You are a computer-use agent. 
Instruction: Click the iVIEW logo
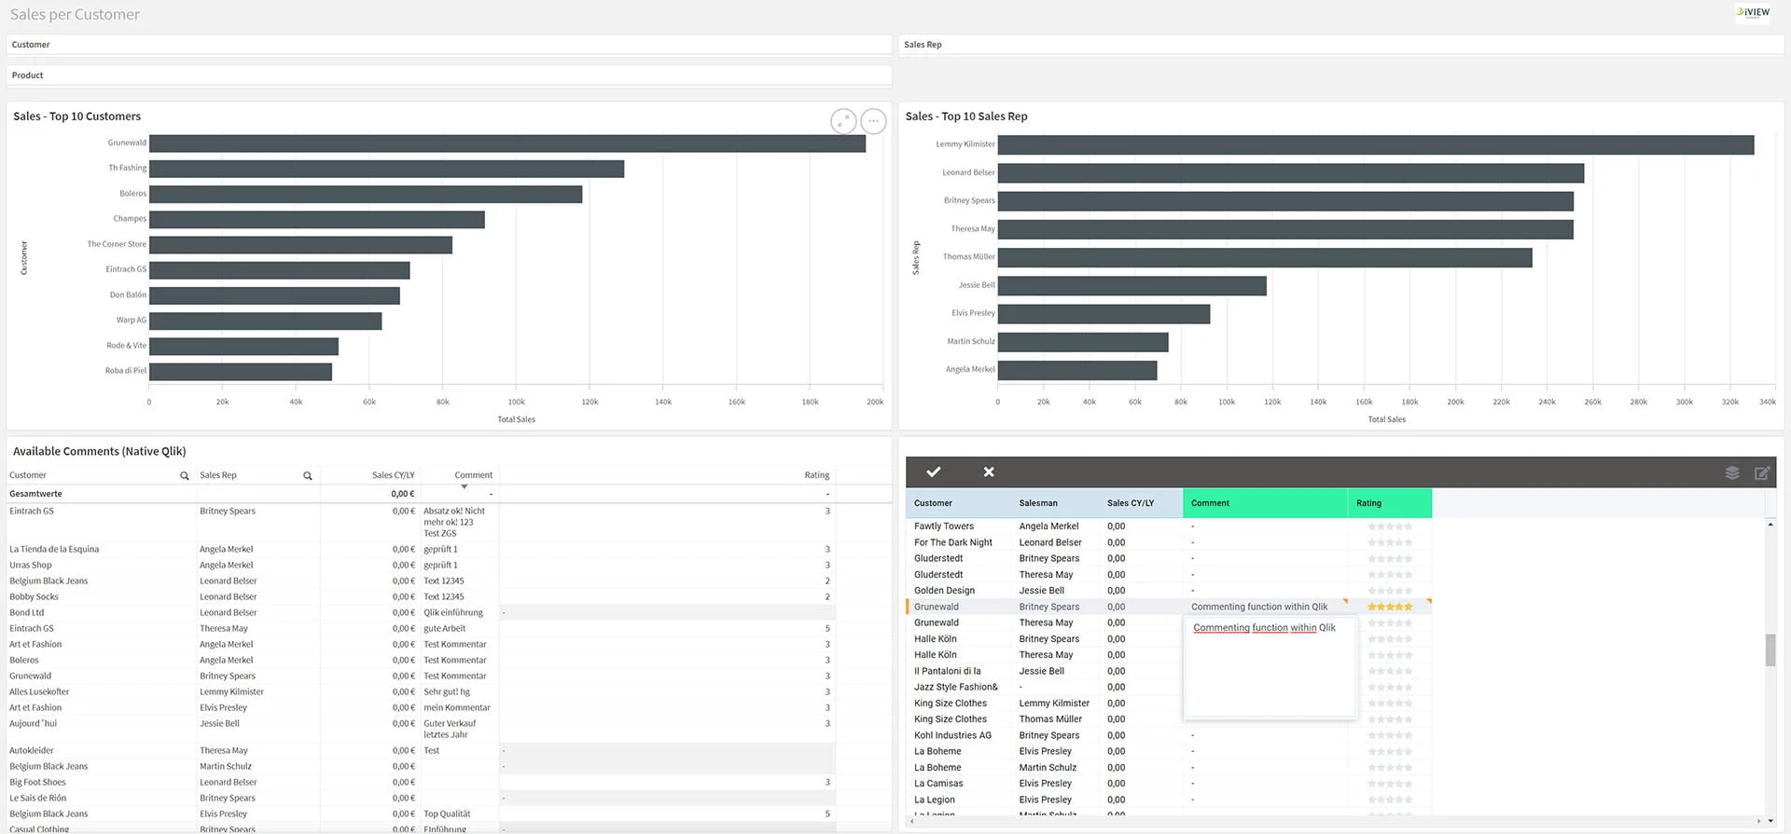(1753, 12)
